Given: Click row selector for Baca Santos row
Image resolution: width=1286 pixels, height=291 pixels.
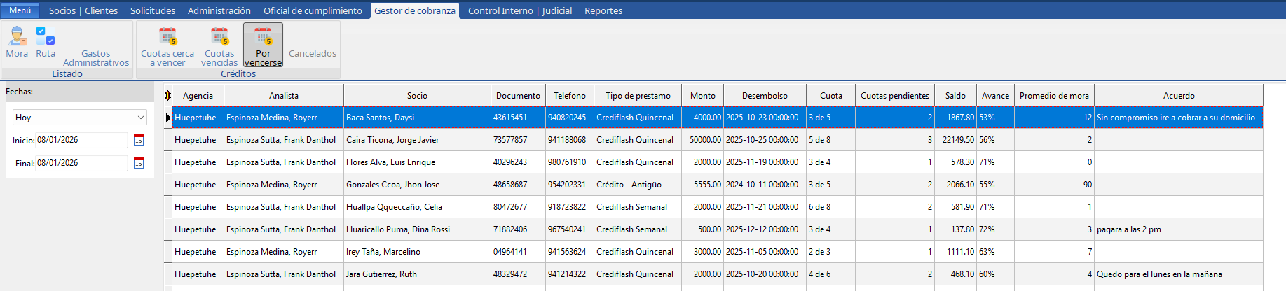Looking at the screenshot, I should (168, 118).
